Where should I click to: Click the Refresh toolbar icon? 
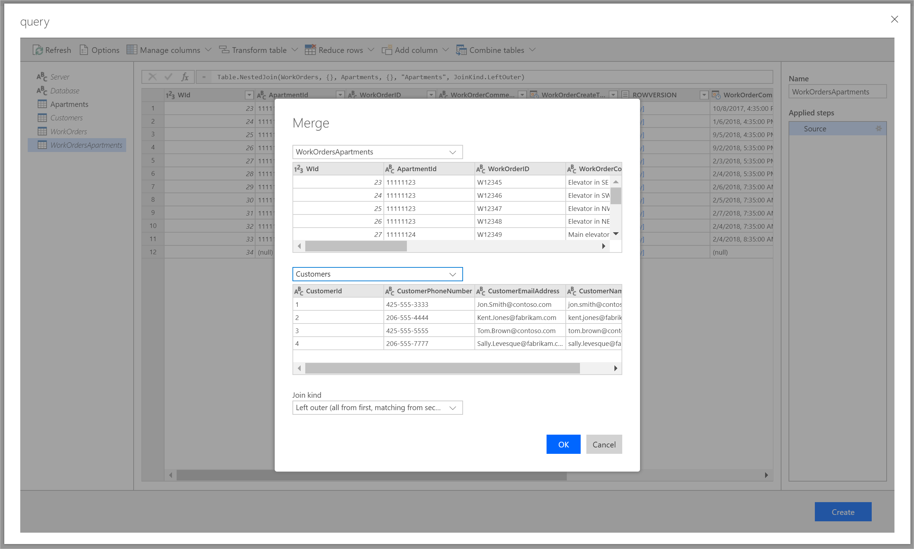[x=37, y=50]
